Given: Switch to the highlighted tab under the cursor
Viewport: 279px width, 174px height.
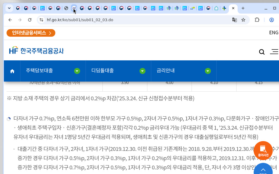Looking at the screenshot, I should tap(74, 8).
